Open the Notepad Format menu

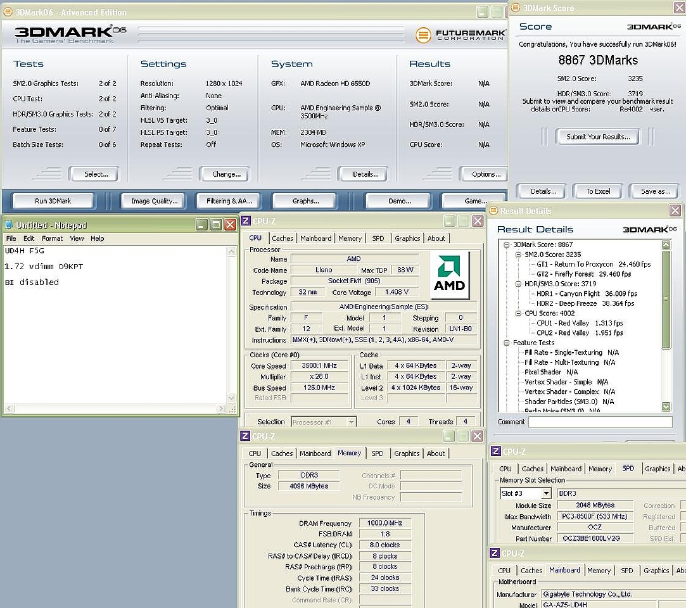click(x=52, y=238)
